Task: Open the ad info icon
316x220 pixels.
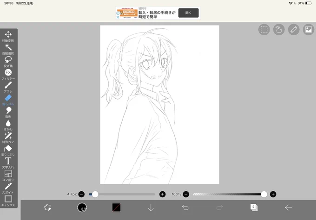Action: (x=118, y=13)
